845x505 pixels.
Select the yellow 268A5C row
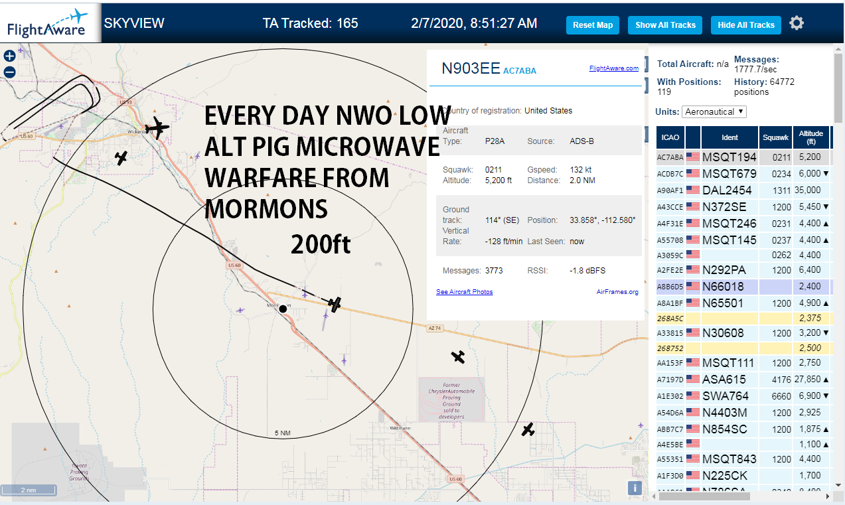click(x=743, y=318)
